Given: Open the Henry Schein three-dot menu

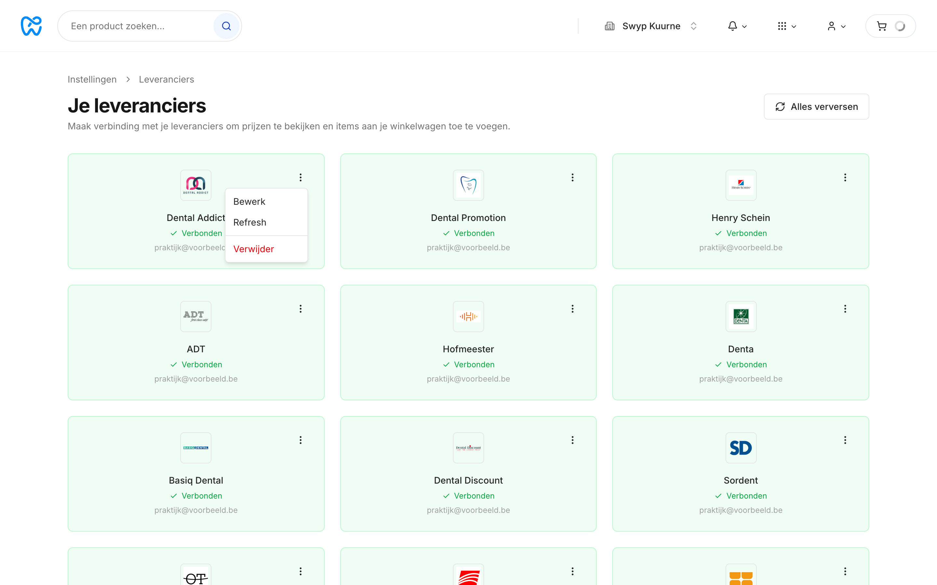Looking at the screenshot, I should (x=845, y=177).
